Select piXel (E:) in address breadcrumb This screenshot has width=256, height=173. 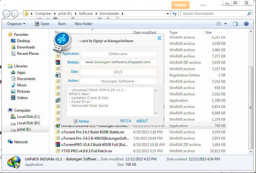click(x=65, y=14)
